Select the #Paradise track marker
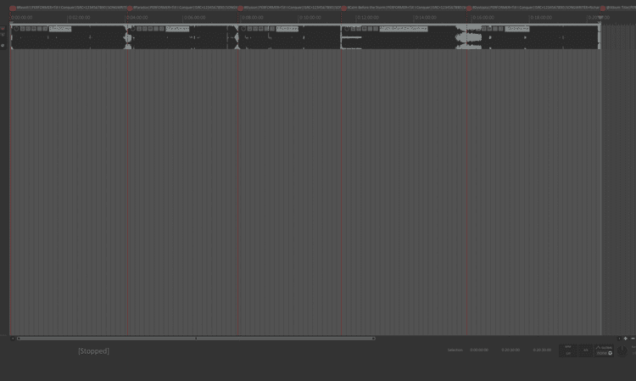636x381 pixels. click(x=130, y=8)
